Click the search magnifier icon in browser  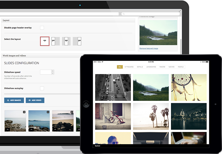[124, 14]
